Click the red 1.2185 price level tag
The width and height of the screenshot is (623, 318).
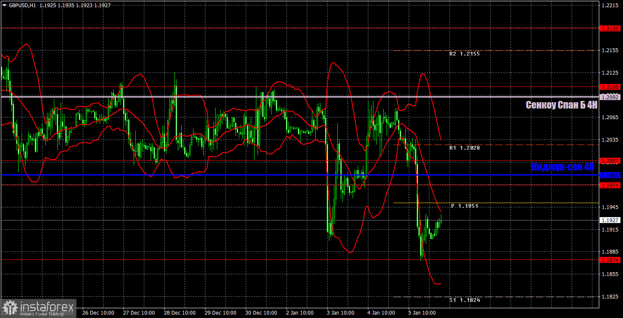click(611, 28)
